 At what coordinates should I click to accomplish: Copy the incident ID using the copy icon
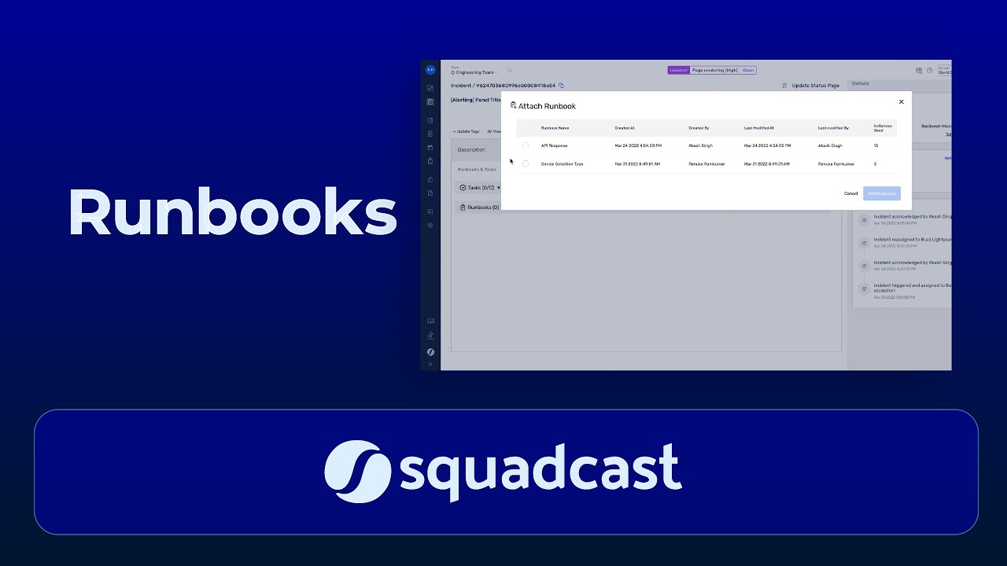coord(561,85)
